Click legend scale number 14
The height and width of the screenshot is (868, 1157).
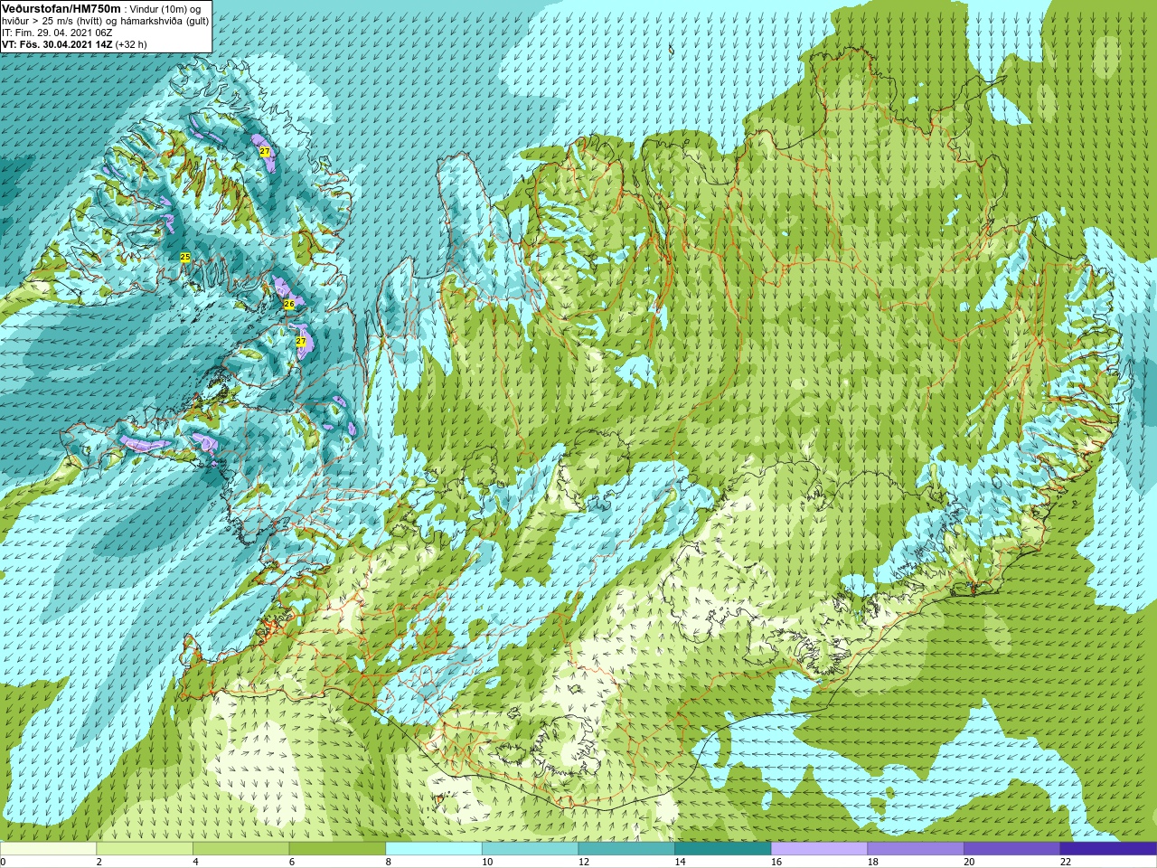[x=680, y=862]
